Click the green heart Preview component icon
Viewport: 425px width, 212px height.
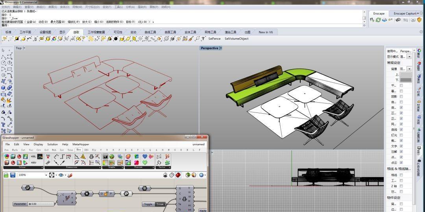pos(145,163)
